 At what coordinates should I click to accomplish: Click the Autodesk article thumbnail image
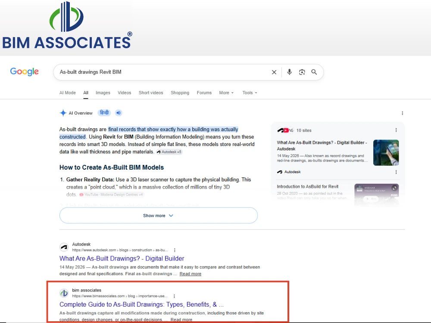[386, 153]
